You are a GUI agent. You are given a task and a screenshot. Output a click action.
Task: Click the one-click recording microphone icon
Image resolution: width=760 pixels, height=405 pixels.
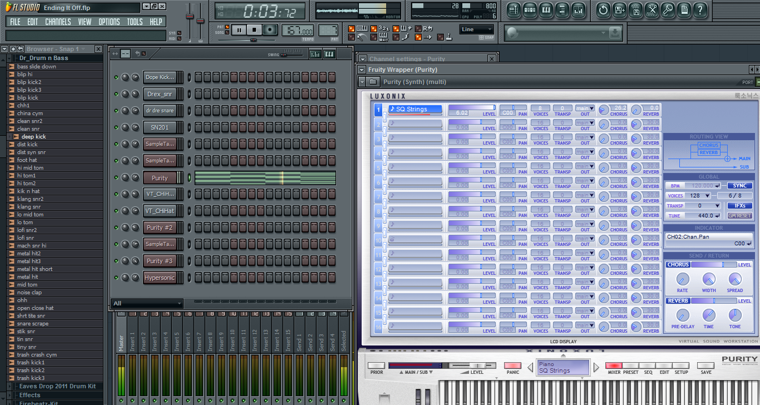tap(668, 9)
